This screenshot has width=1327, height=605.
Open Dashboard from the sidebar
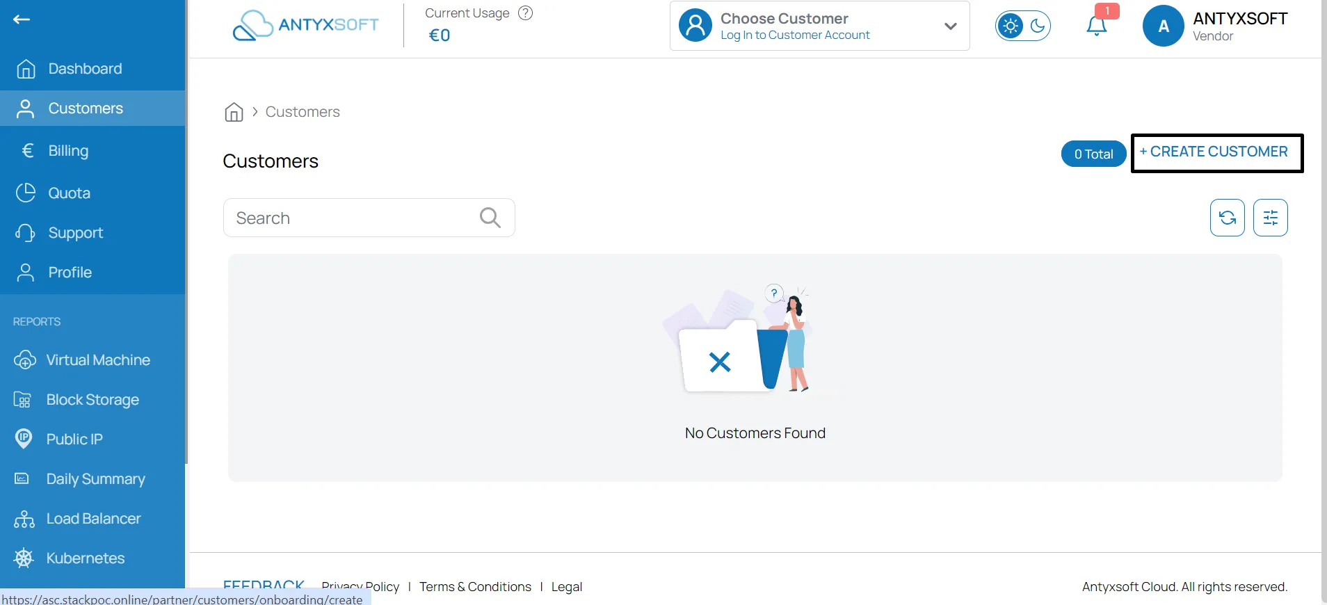pyautogui.click(x=85, y=69)
